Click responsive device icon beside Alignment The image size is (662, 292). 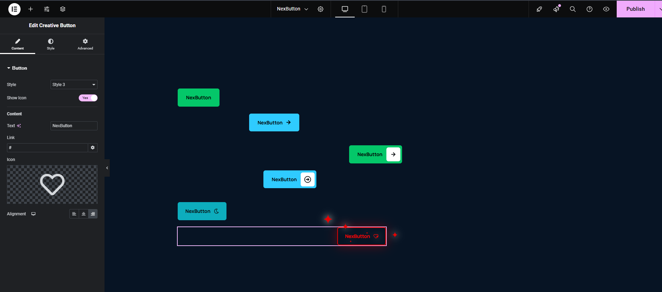33,214
